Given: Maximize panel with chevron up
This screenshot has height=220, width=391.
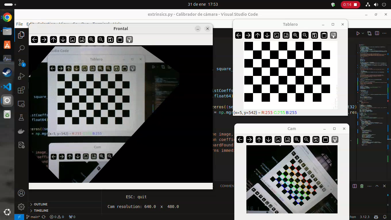Looking at the screenshot, I should click(x=377, y=186).
